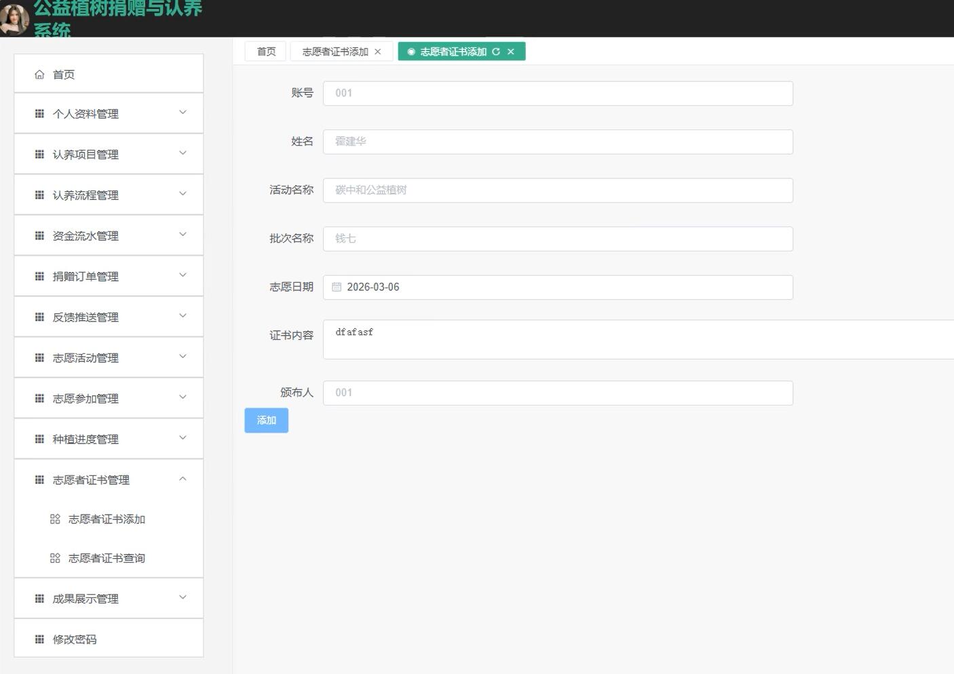
Task: Click the 证书内容 text area
Action: pyautogui.click(x=638, y=340)
